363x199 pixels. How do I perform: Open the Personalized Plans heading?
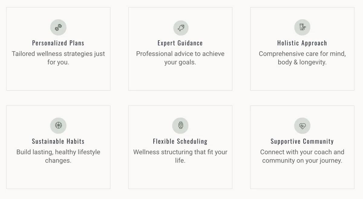pos(58,43)
